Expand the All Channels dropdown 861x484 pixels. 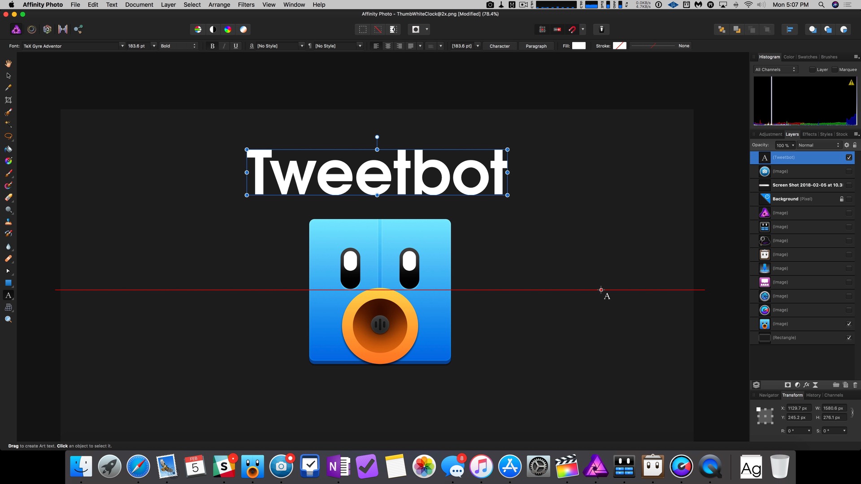(x=775, y=69)
